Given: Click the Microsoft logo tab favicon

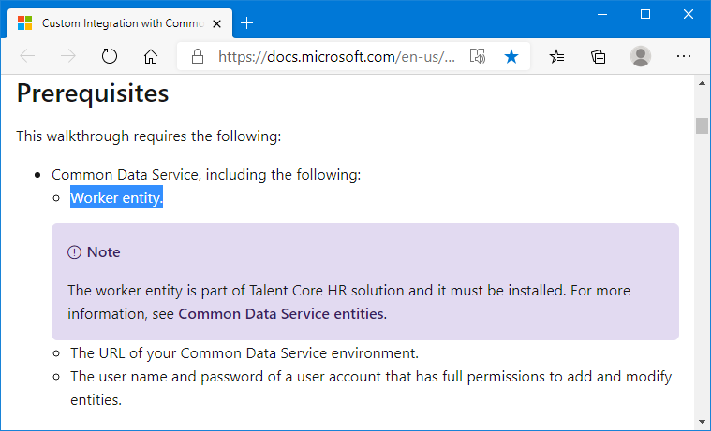Looking at the screenshot, I should pyautogui.click(x=25, y=23).
